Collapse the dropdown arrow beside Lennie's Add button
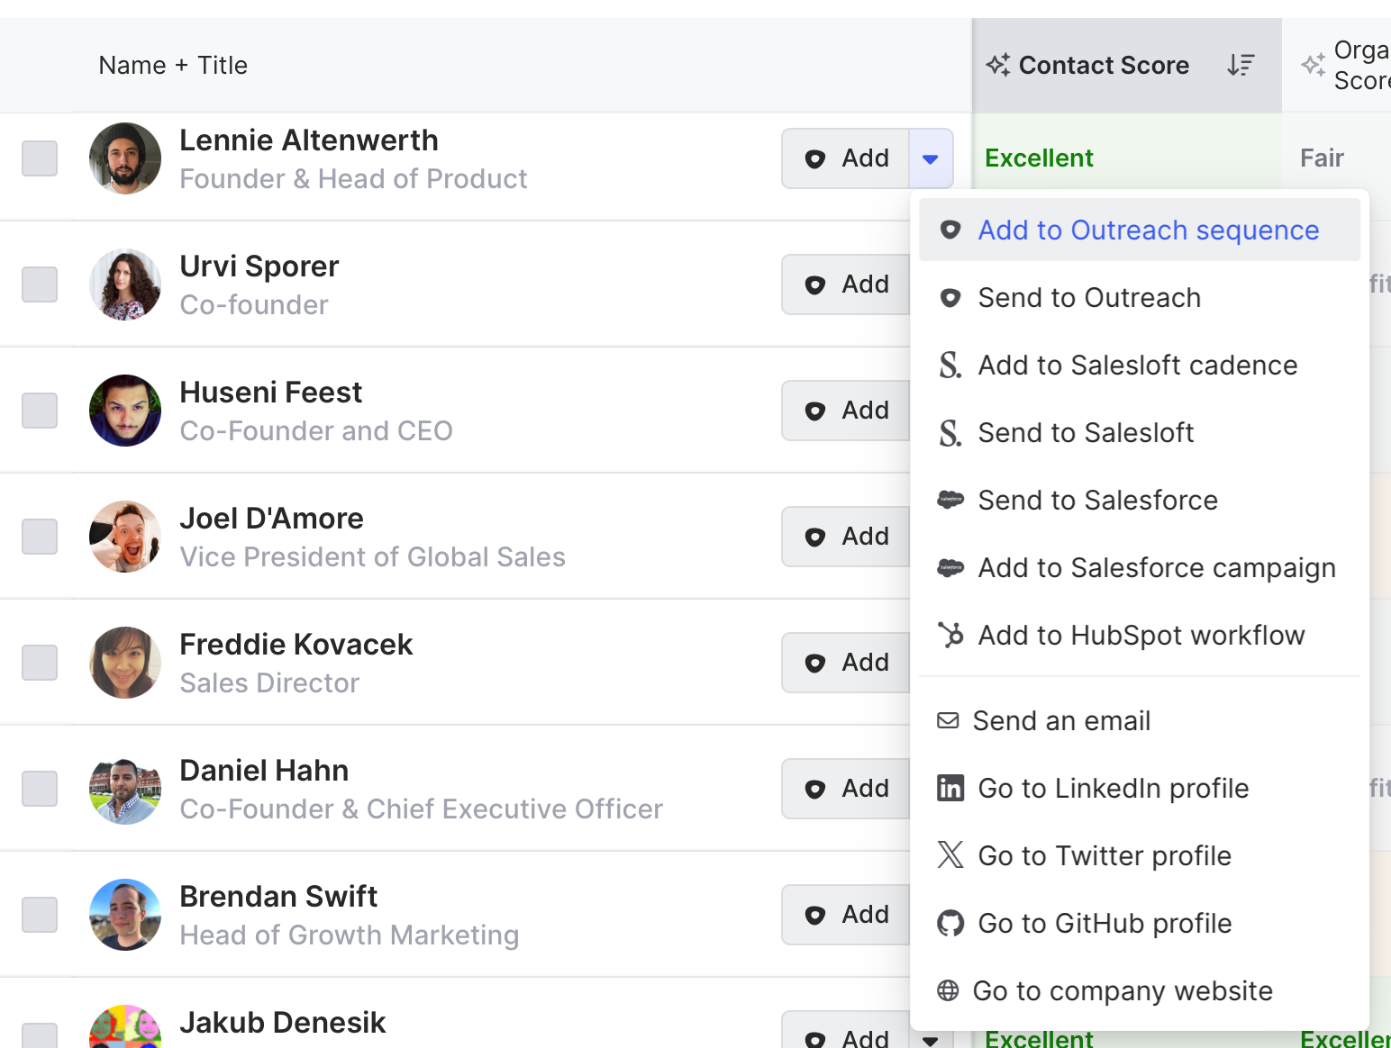Viewport: 1391px width, 1048px height. click(931, 158)
